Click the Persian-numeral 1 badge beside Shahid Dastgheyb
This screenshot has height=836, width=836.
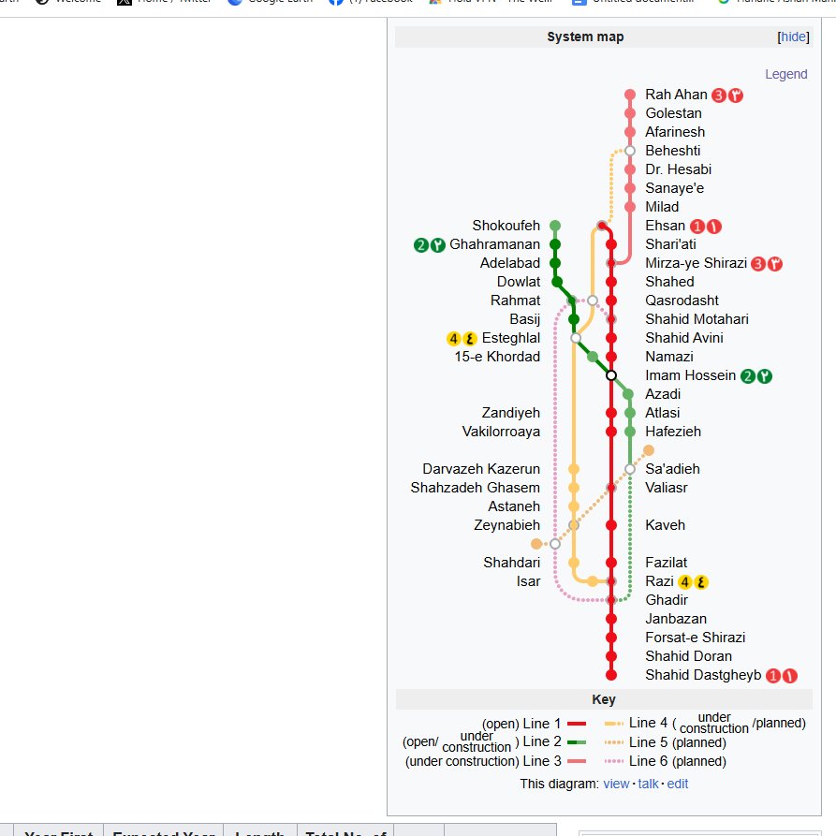(789, 676)
